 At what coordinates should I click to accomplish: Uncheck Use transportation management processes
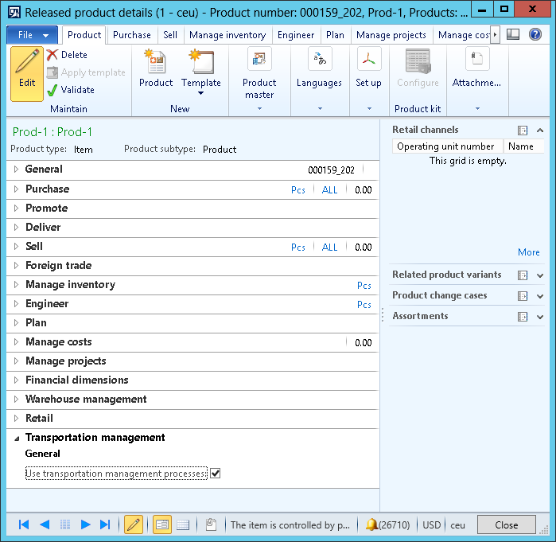215,474
